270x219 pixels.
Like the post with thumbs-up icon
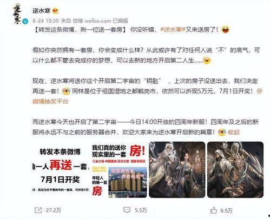click(x=214, y=210)
